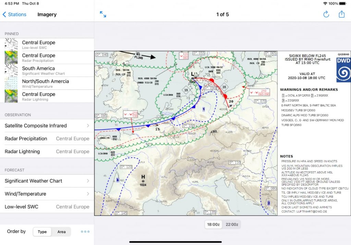Open Radar Lightning observation row
The height and width of the screenshot is (245, 351).
tap(47, 151)
